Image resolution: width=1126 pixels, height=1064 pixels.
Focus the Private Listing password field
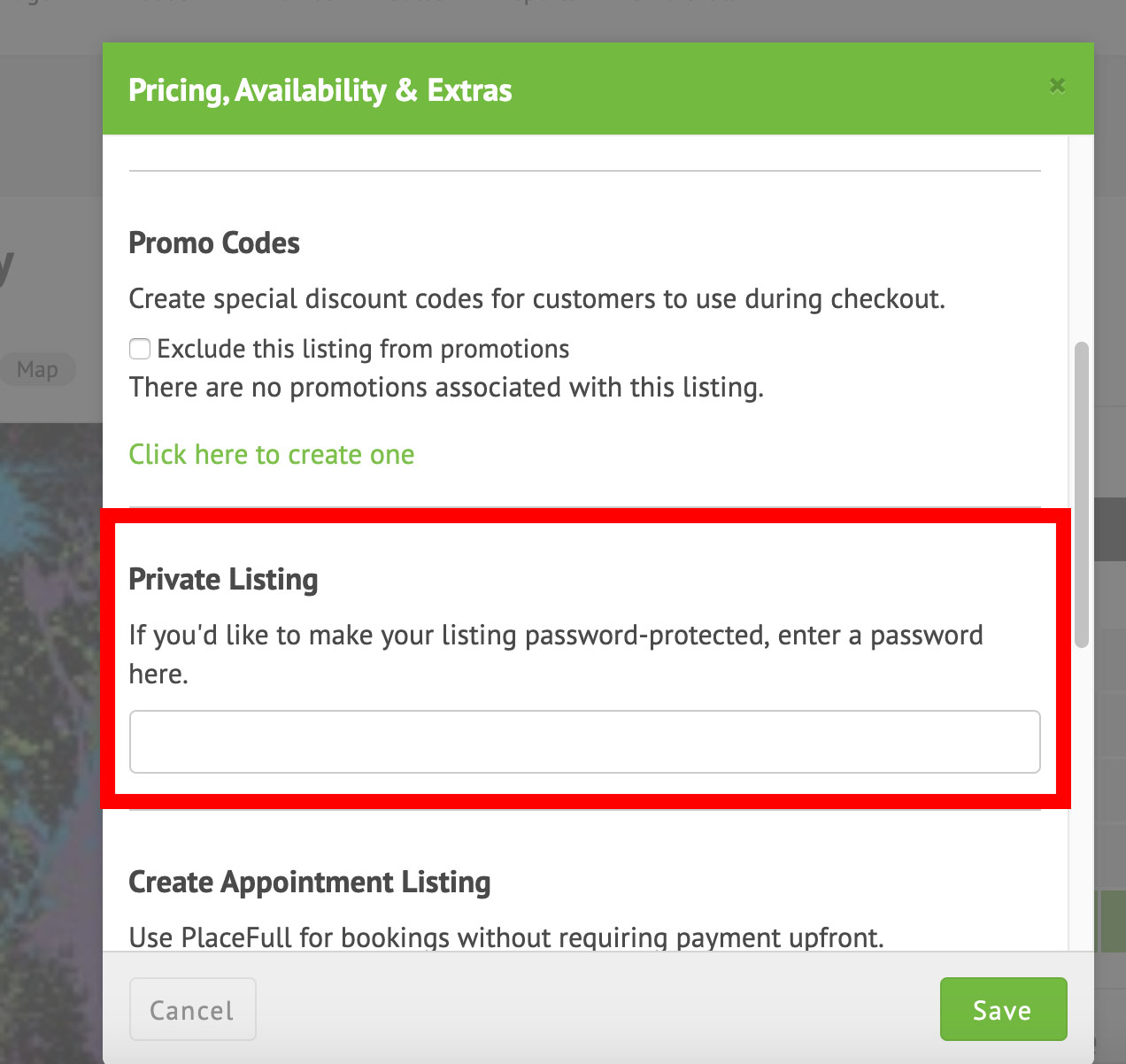click(584, 742)
